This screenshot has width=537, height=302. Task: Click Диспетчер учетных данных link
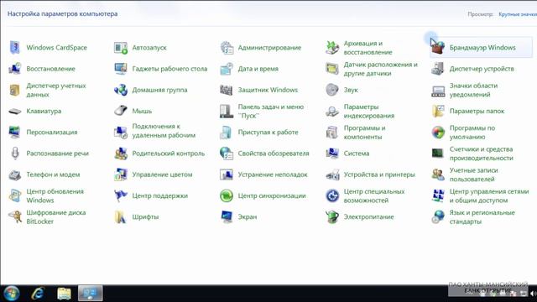point(56,90)
